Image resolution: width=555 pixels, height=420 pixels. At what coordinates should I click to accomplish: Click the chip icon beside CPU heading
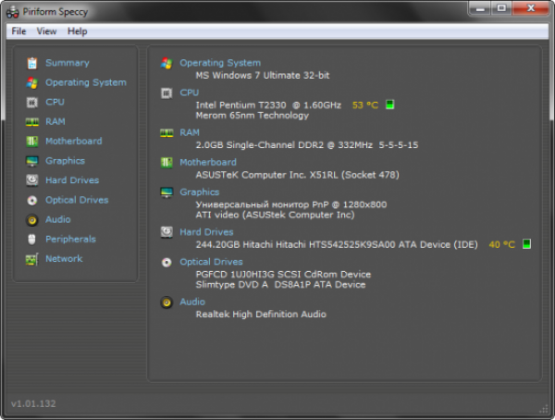point(166,93)
